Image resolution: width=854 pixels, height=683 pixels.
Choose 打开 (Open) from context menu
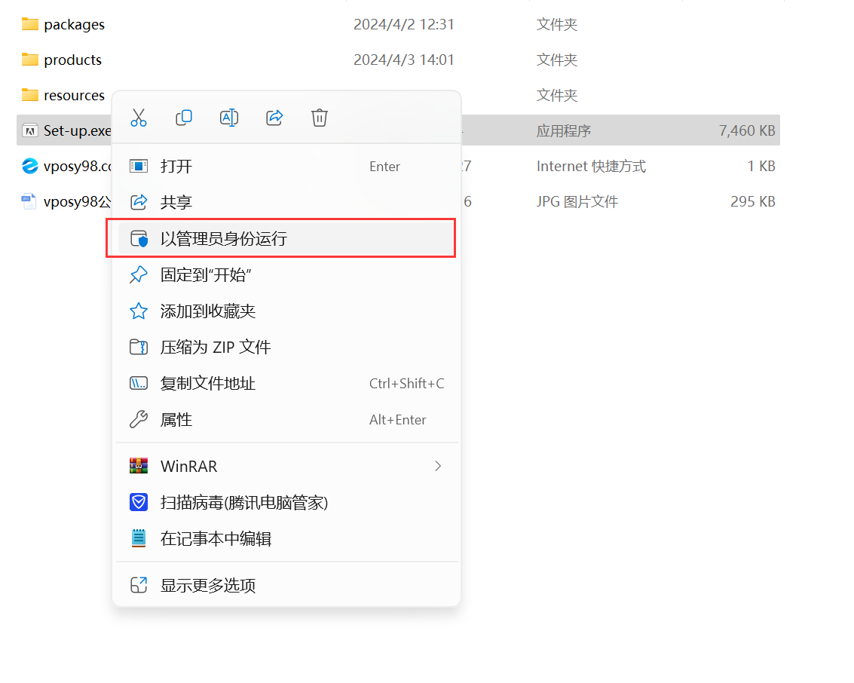click(x=176, y=167)
